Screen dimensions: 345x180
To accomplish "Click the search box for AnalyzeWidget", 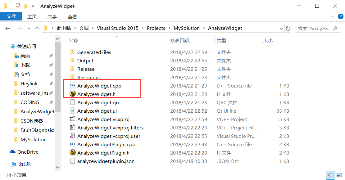I will (x=317, y=28).
